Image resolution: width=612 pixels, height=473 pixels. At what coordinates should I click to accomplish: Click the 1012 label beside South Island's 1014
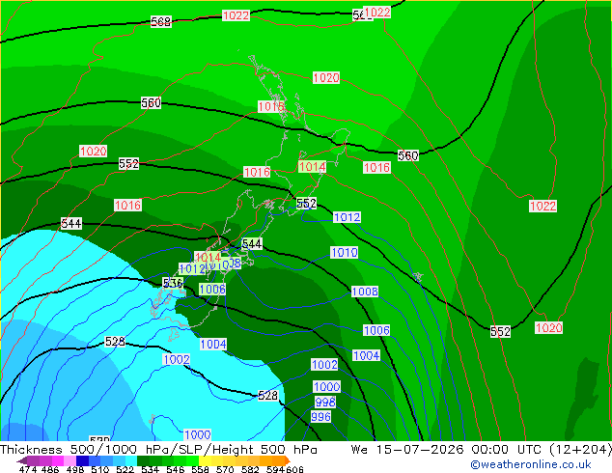coord(192,268)
